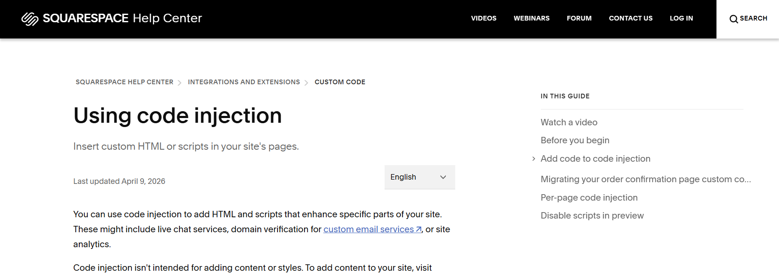Jump to Before you begin section
Image resolution: width=779 pixels, height=278 pixels.
(575, 140)
